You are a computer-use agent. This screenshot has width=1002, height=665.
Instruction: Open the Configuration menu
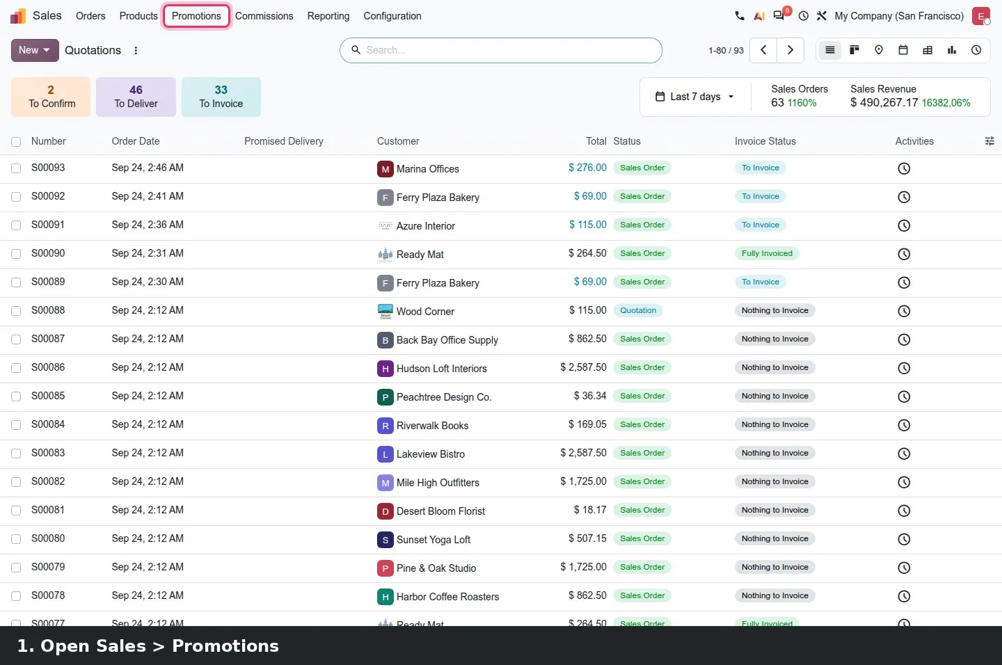(392, 16)
